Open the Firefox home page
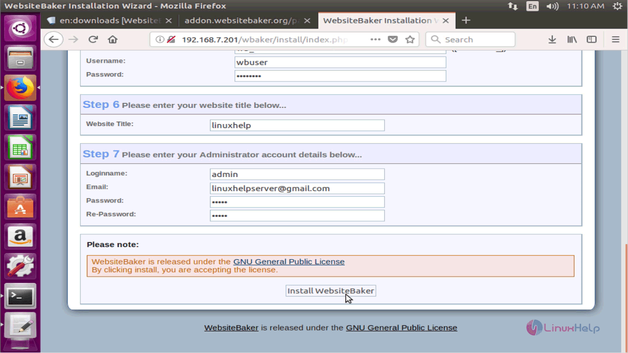This screenshot has height=353, width=628. point(113,40)
